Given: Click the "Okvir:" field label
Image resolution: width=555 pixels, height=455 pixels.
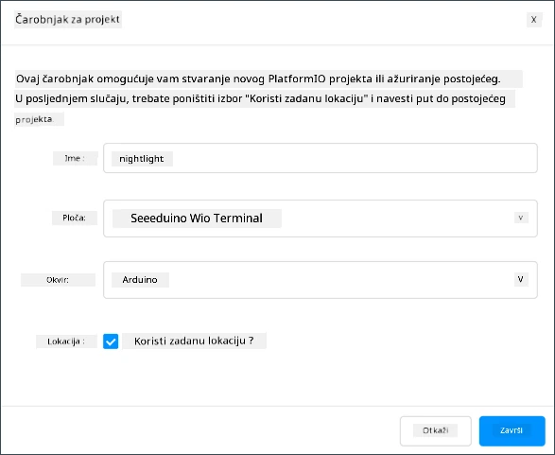Looking at the screenshot, I should coord(58,280).
